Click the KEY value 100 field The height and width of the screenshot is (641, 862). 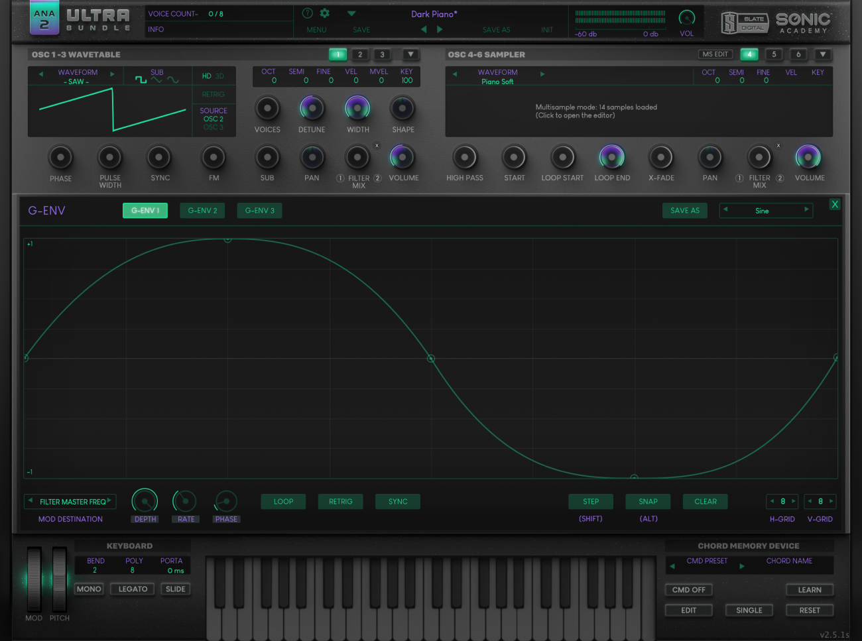[406, 80]
